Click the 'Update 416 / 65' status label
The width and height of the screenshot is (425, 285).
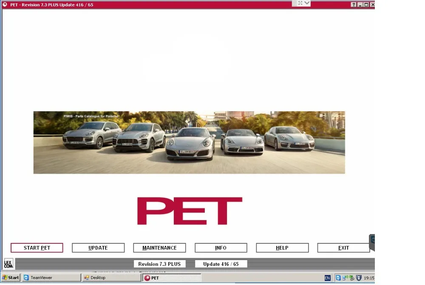tap(221, 264)
